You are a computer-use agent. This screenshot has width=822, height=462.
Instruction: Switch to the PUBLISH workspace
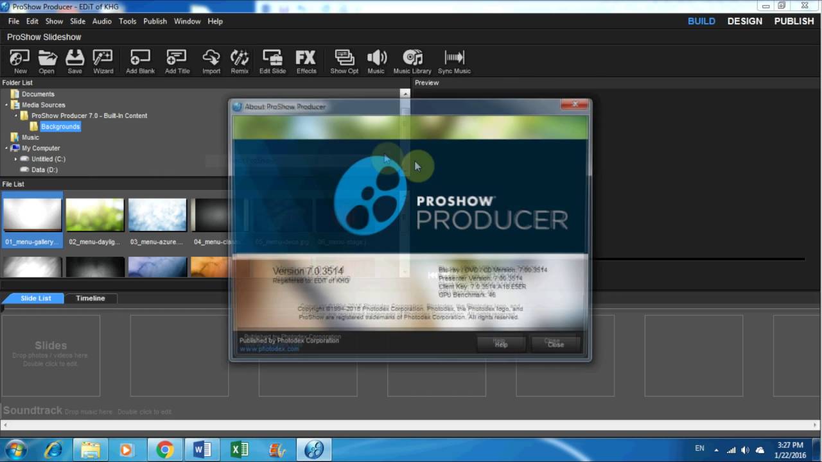pyautogui.click(x=794, y=21)
